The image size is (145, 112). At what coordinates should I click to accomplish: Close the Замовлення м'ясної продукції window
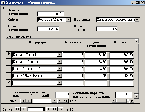(x=142, y=3)
